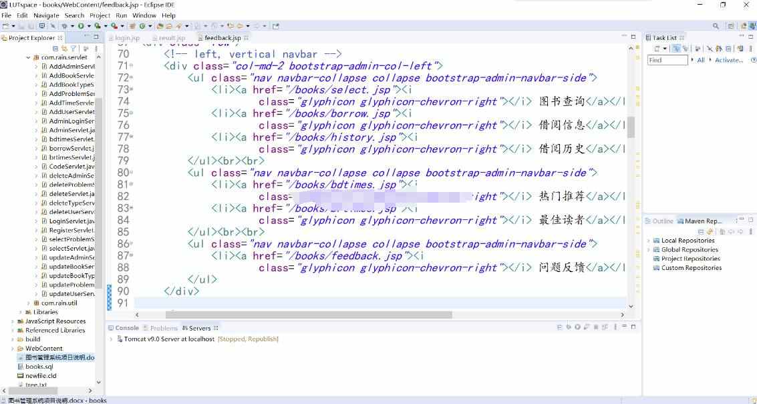Screen dimensions: 757x404
Task: Toggle fold marker on line 86
Action: [132, 243]
